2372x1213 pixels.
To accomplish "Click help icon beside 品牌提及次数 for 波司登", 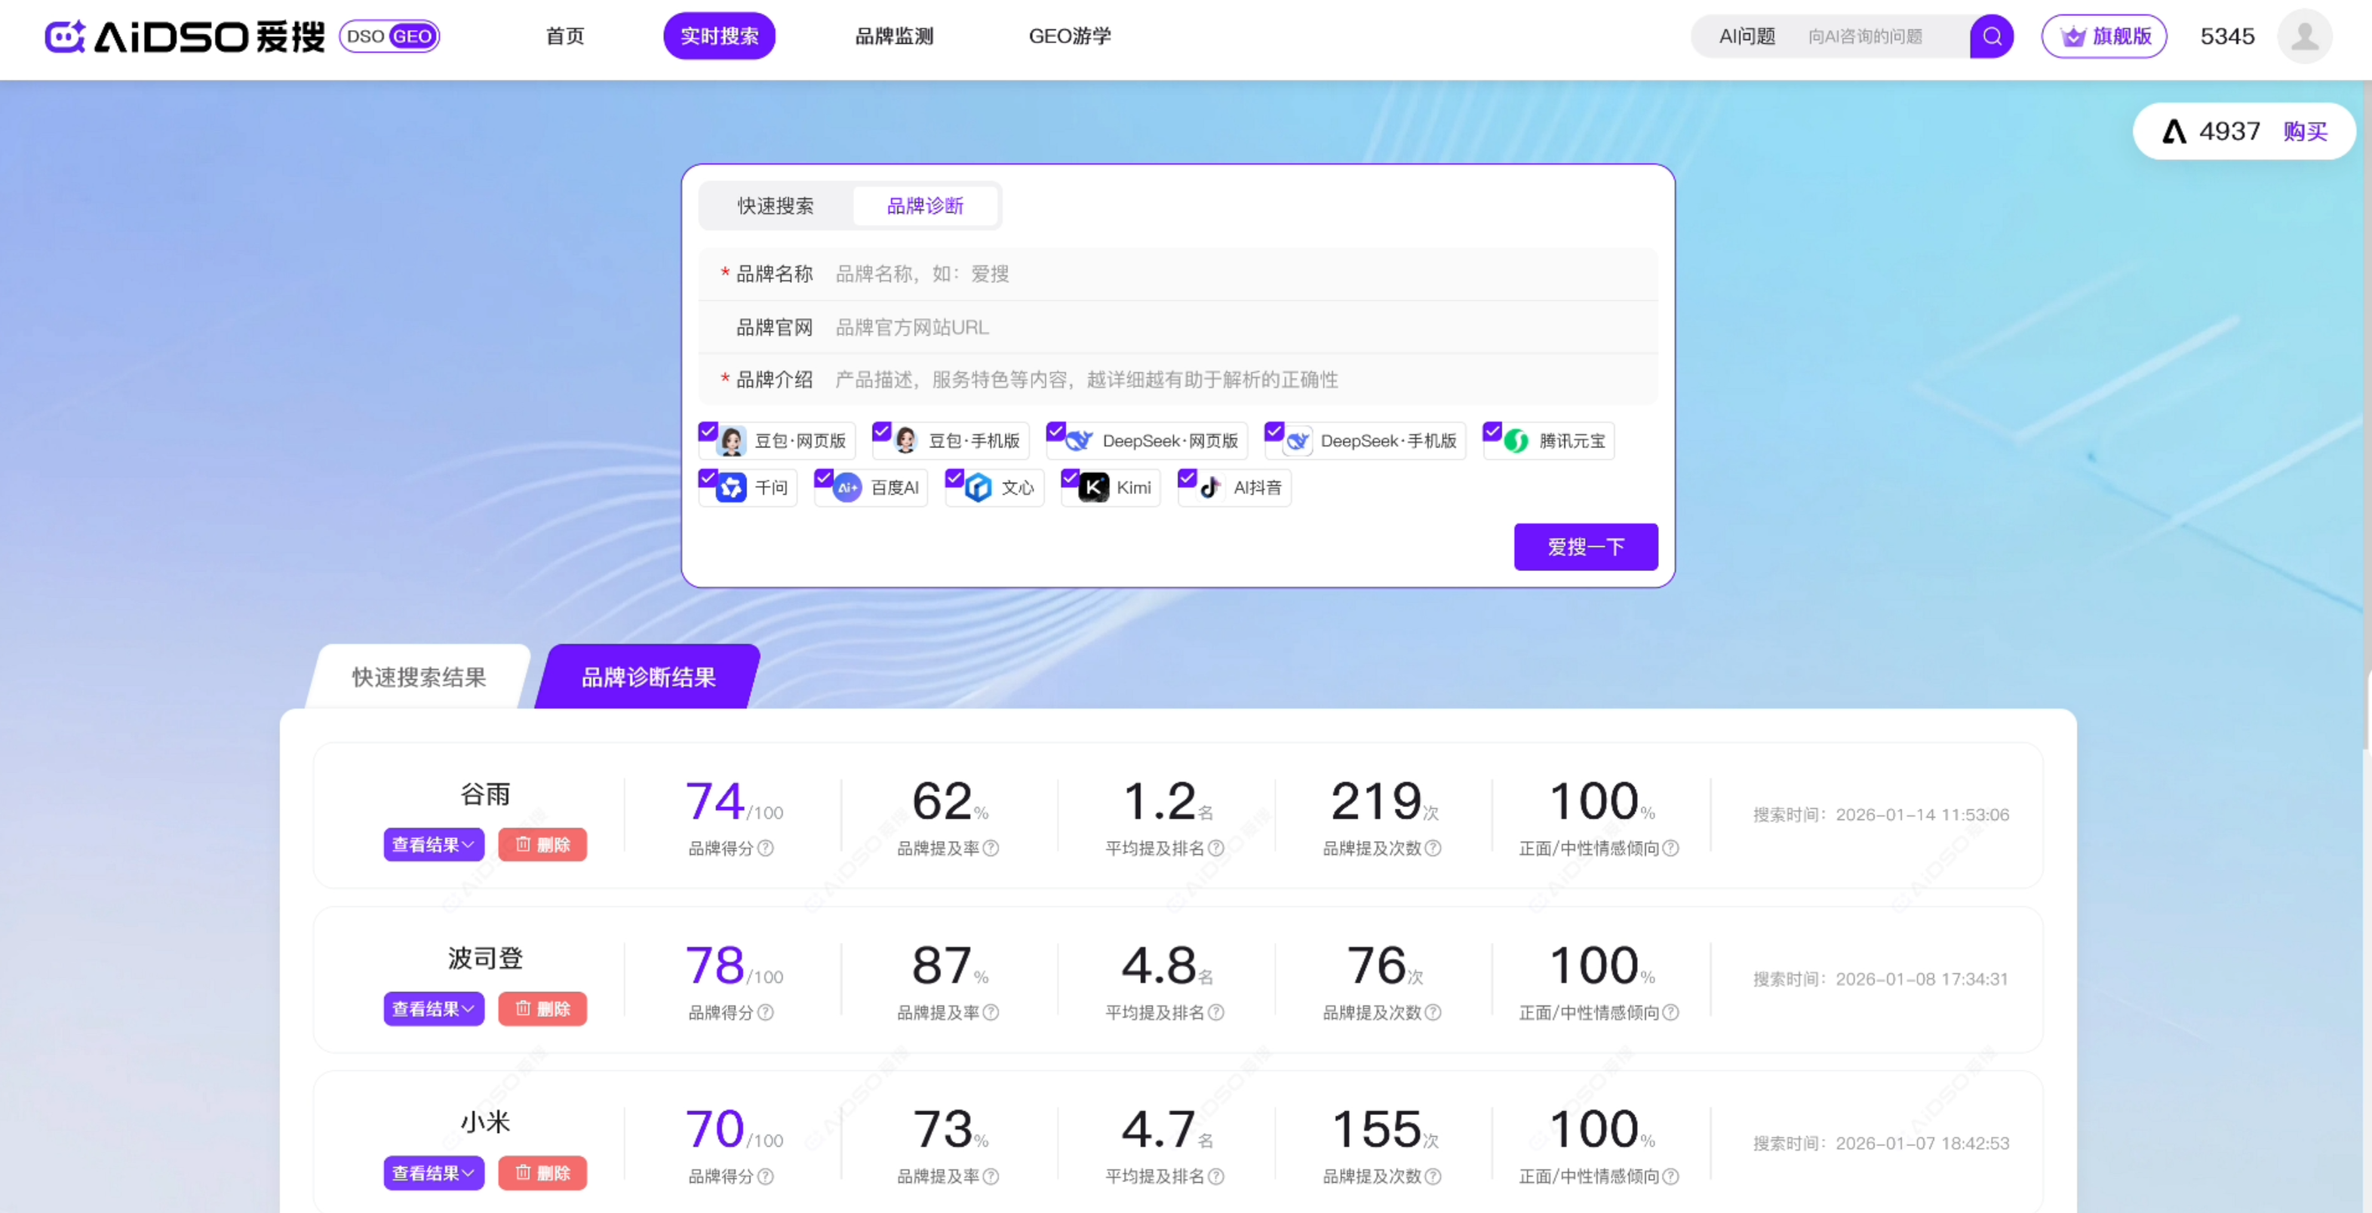I will pyautogui.click(x=1433, y=1012).
